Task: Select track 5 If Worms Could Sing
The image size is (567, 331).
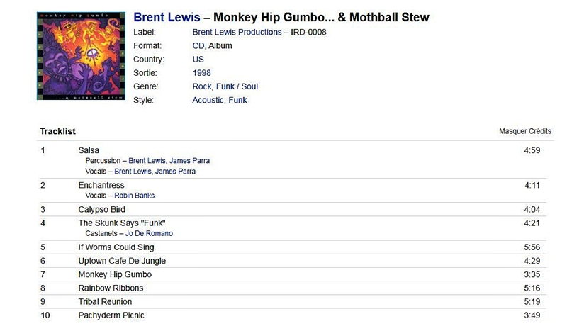Action: point(293,247)
